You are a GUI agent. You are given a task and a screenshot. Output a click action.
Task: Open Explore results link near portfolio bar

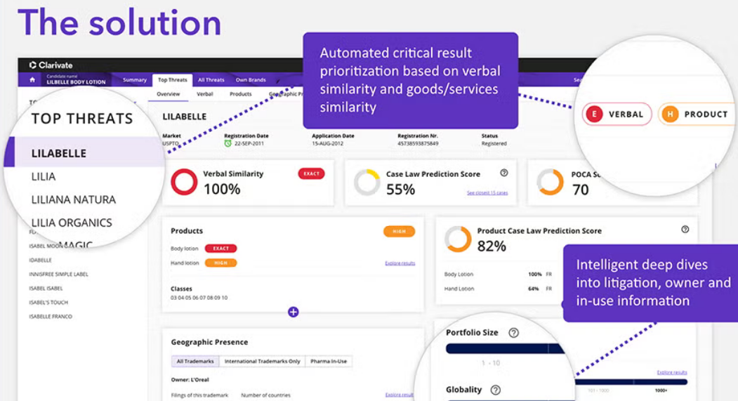pyautogui.click(x=671, y=372)
